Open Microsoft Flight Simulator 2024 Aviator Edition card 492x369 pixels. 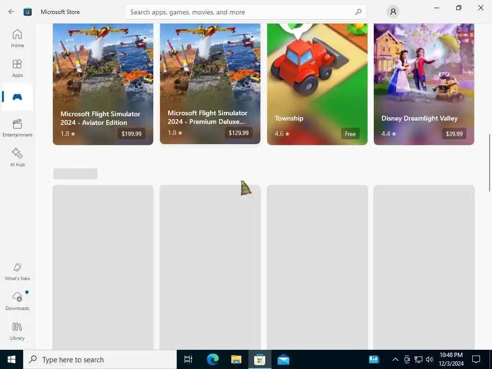pyautogui.click(x=103, y=84)
